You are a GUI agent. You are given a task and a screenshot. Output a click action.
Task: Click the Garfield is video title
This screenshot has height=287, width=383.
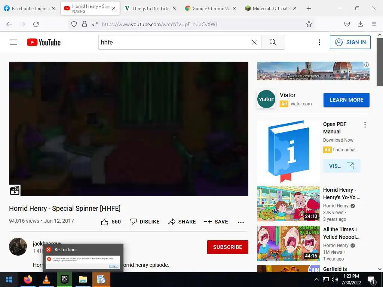(x=335, y=269)
